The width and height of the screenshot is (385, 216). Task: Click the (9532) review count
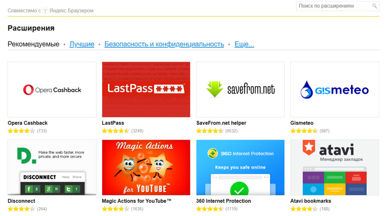[x=231, y=131]
